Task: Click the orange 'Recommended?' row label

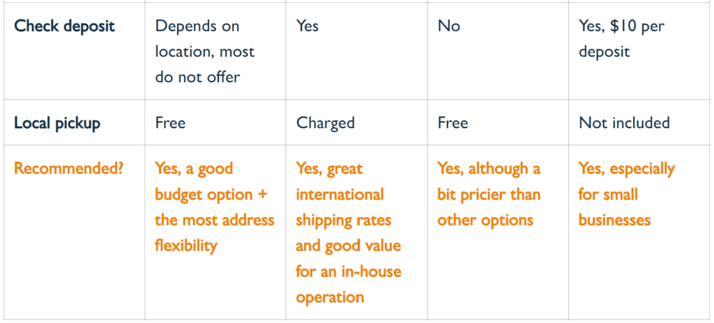Action: click(x=69, y=168)
